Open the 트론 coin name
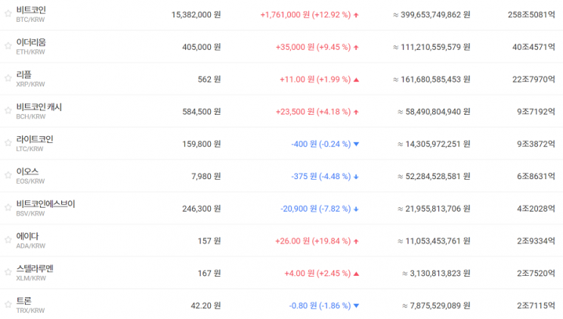 (23, 301)
